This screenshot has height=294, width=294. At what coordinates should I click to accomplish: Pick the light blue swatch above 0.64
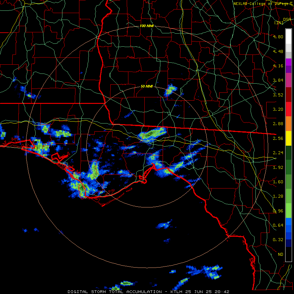coord(288,221)
